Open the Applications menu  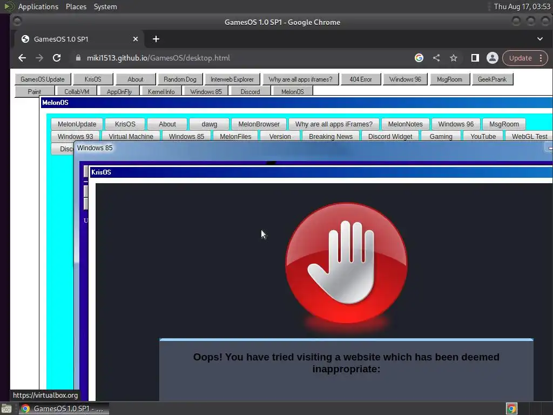click(38, 6)
